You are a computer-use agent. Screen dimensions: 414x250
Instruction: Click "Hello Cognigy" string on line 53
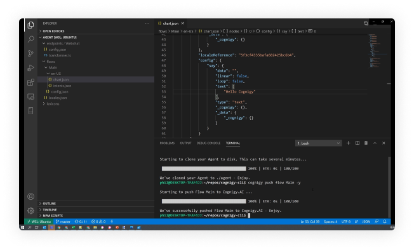(x=239, y=91)
